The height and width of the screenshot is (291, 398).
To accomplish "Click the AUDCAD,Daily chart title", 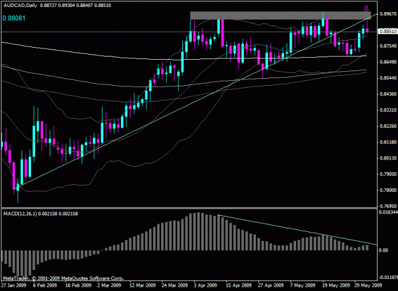I will (x=20, y=5).
